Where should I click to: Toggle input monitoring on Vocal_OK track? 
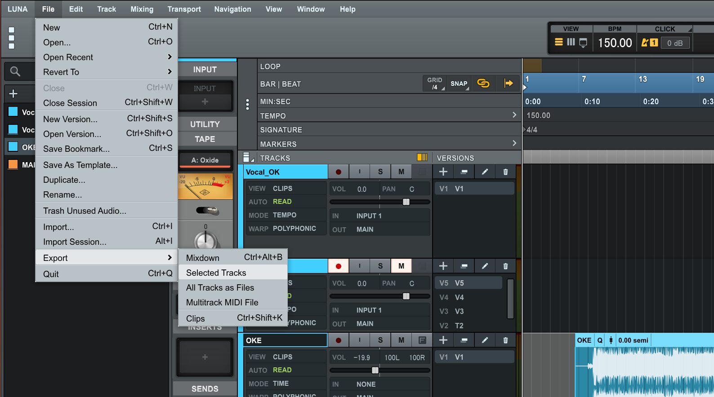[x=359, y=172]
